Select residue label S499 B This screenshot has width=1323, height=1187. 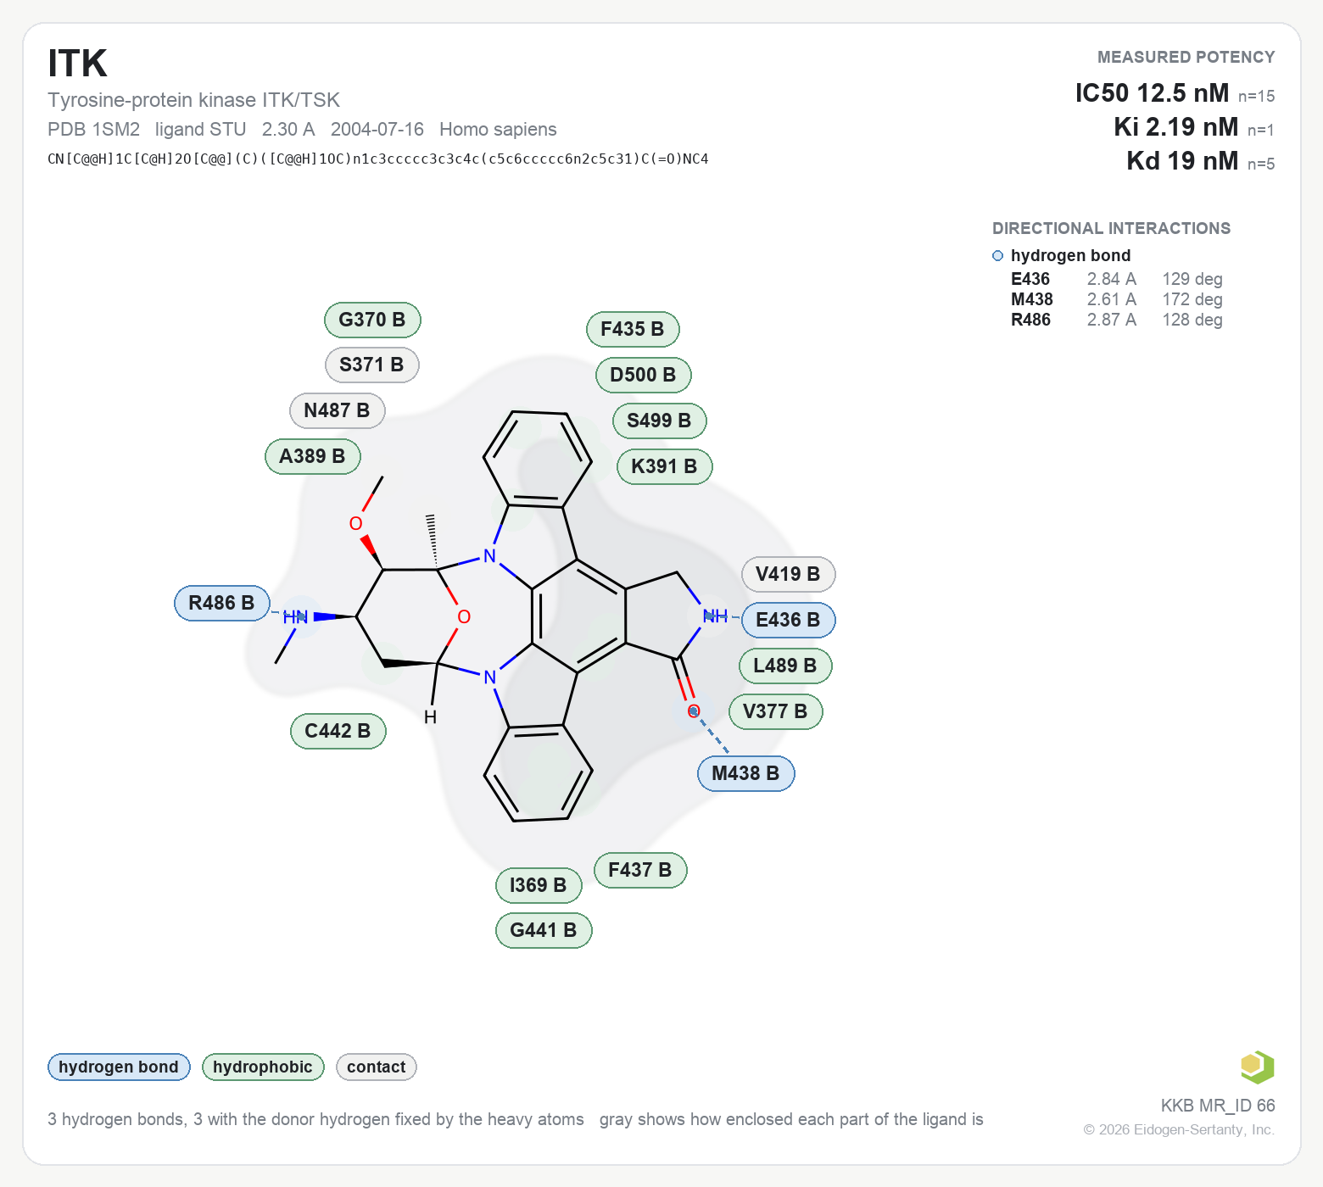point(659,421)
